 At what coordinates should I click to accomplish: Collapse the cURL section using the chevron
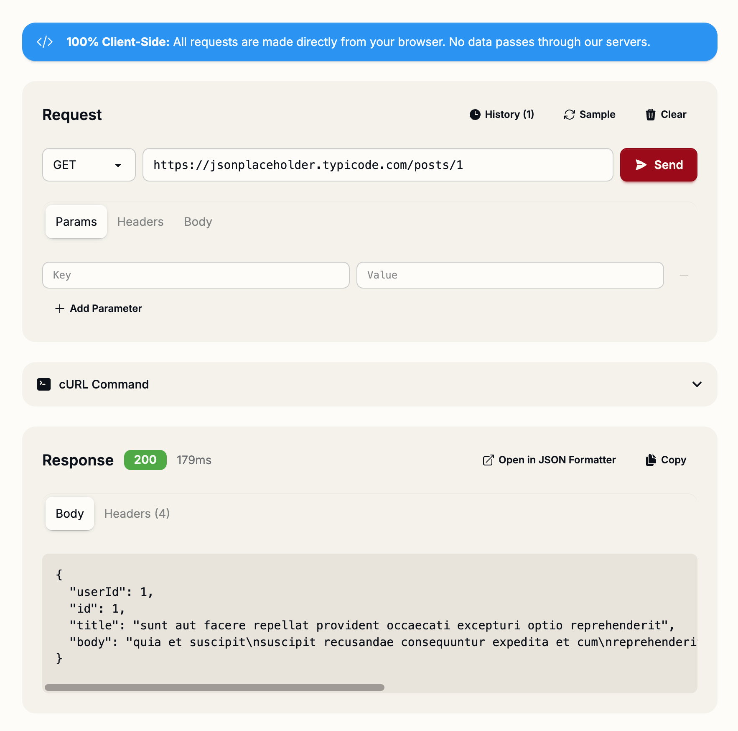pyautogui.click(x=697, y=384)
